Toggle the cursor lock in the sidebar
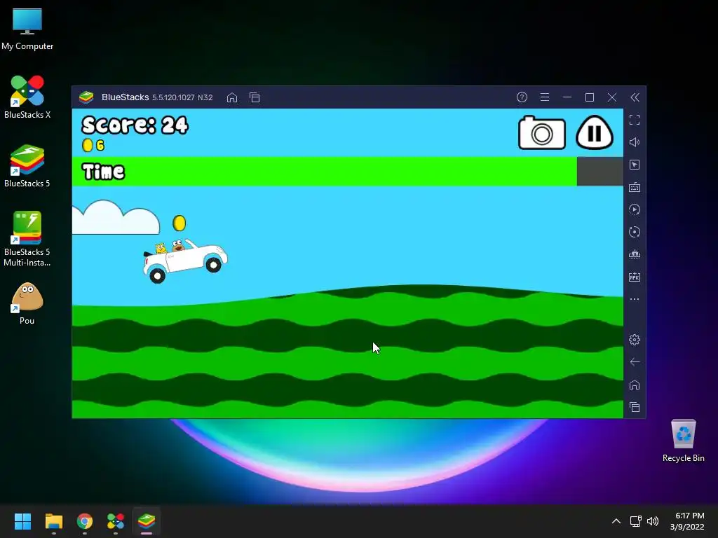Screen dimensions: 718x538 [635, 165]
